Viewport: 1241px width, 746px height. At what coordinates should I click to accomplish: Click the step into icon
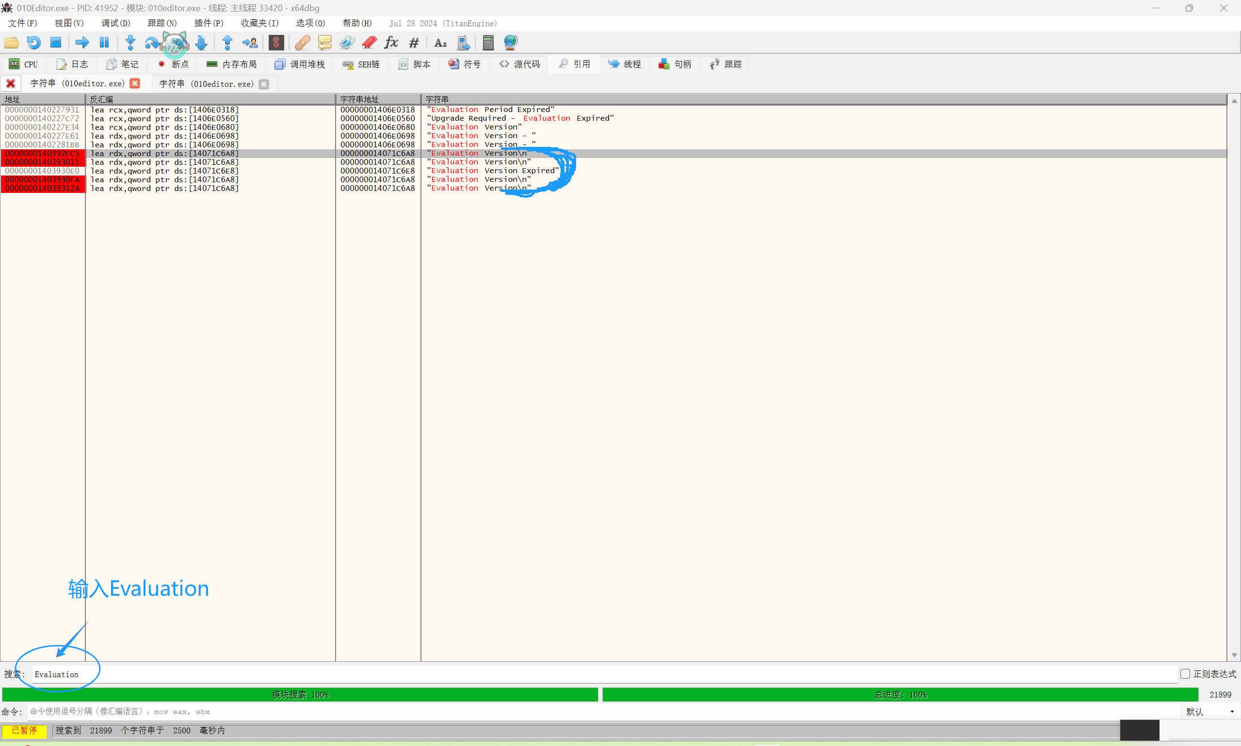[x=130, y=43]
